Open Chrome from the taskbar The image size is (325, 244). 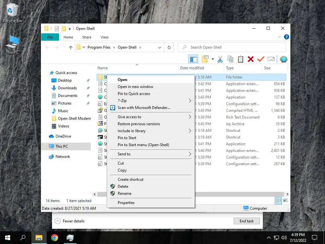coord(55,238)
